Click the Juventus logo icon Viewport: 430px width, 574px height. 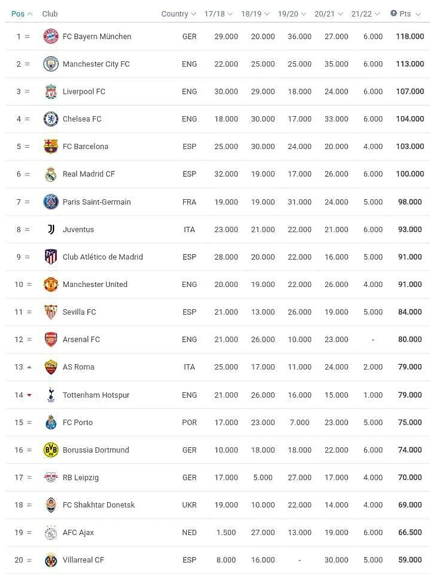click(x=51, y=229)
